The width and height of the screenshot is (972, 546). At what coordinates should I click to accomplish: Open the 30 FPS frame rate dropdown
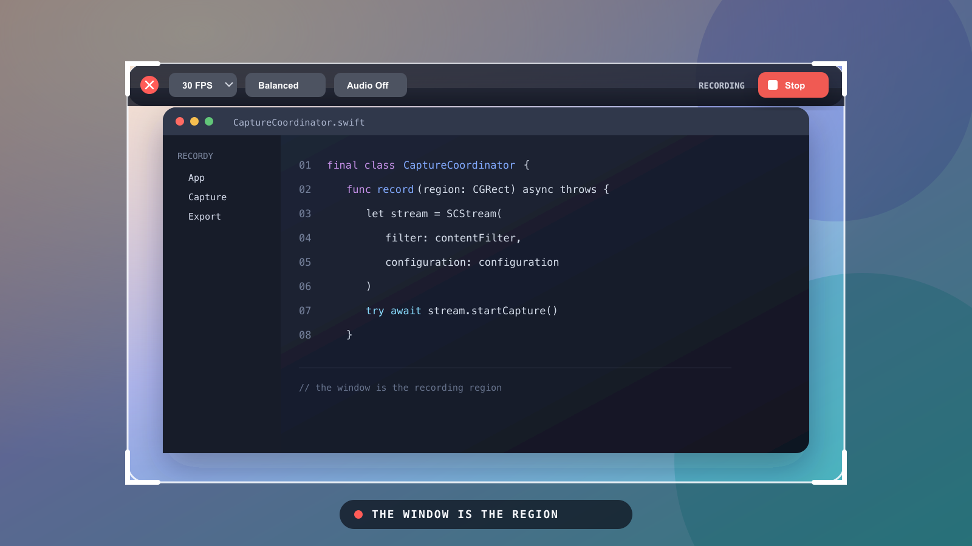(x=203, y=85)
